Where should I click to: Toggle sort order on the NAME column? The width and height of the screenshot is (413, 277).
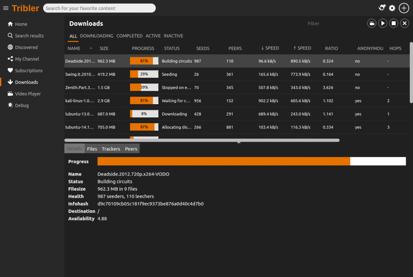[x=74, y=48]
